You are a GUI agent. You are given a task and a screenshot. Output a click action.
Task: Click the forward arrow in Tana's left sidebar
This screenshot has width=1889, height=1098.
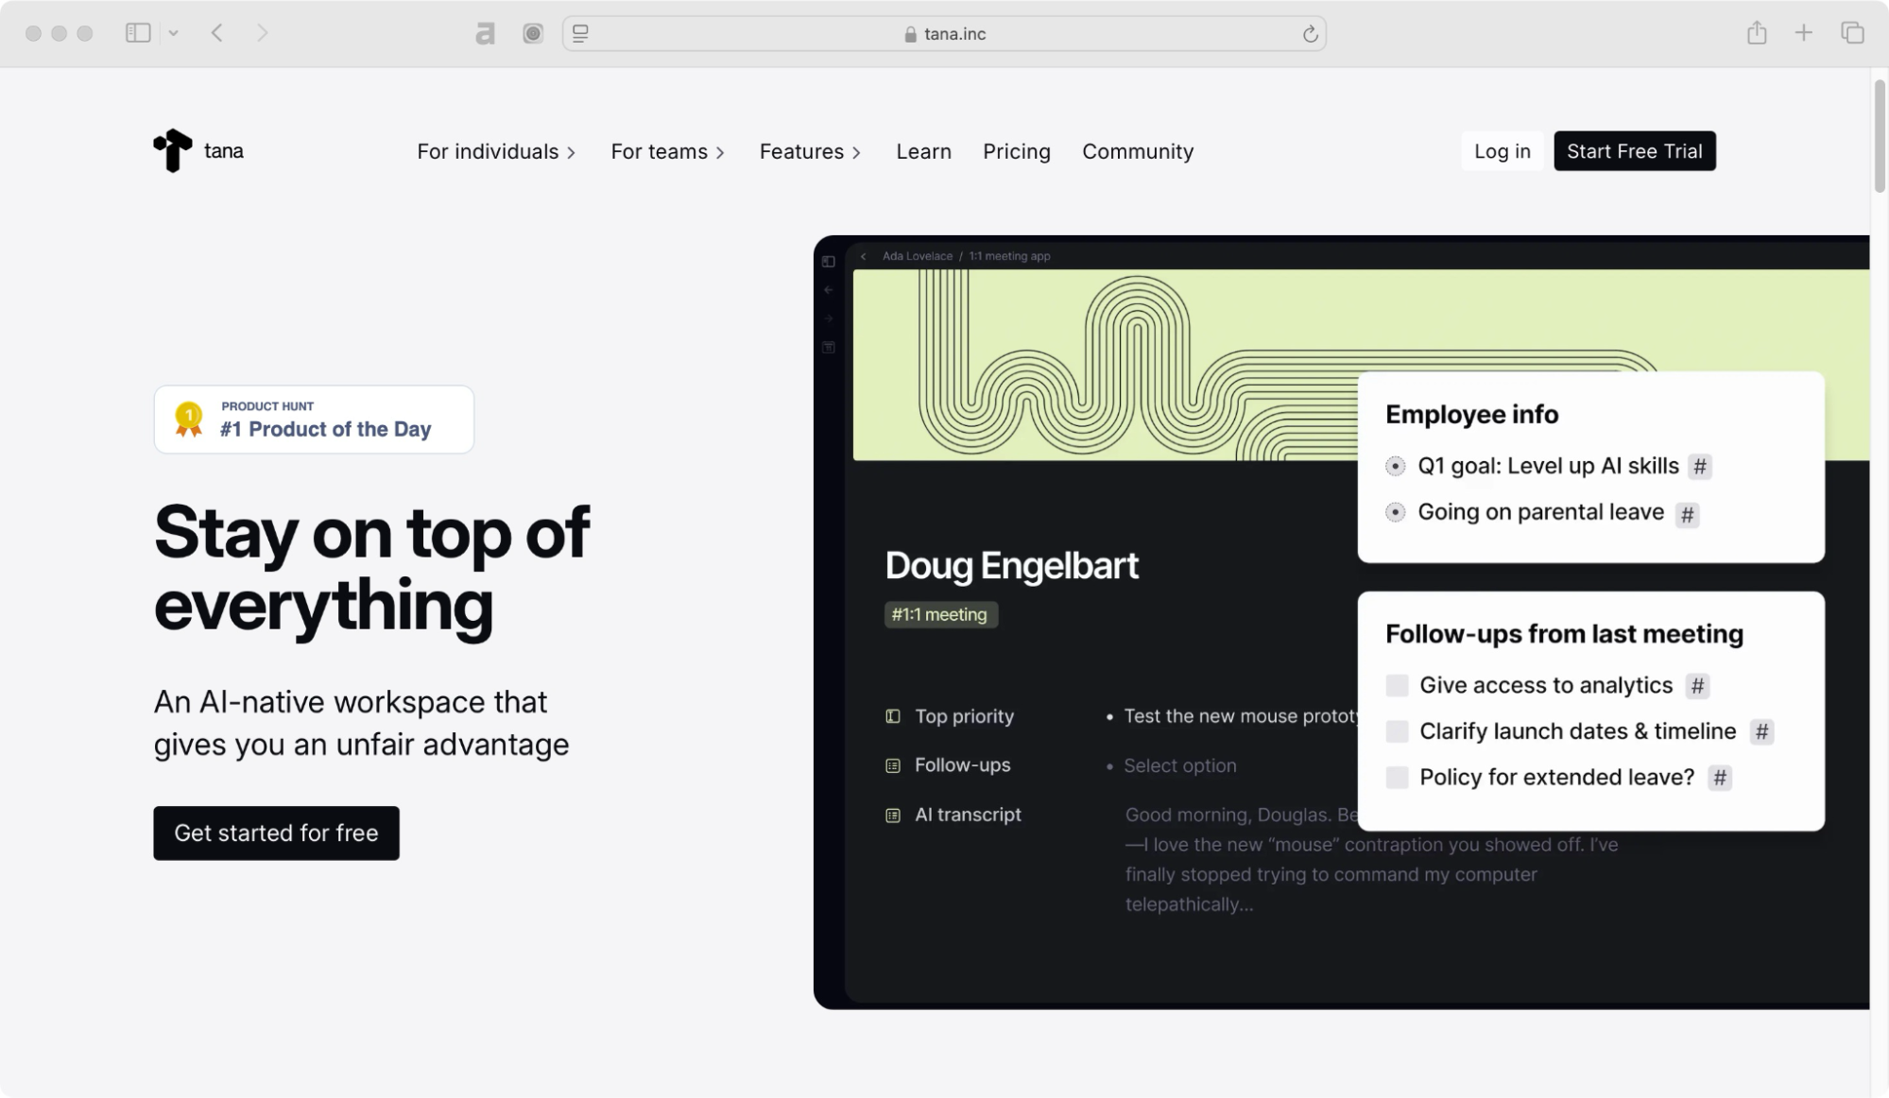(829, 317)
